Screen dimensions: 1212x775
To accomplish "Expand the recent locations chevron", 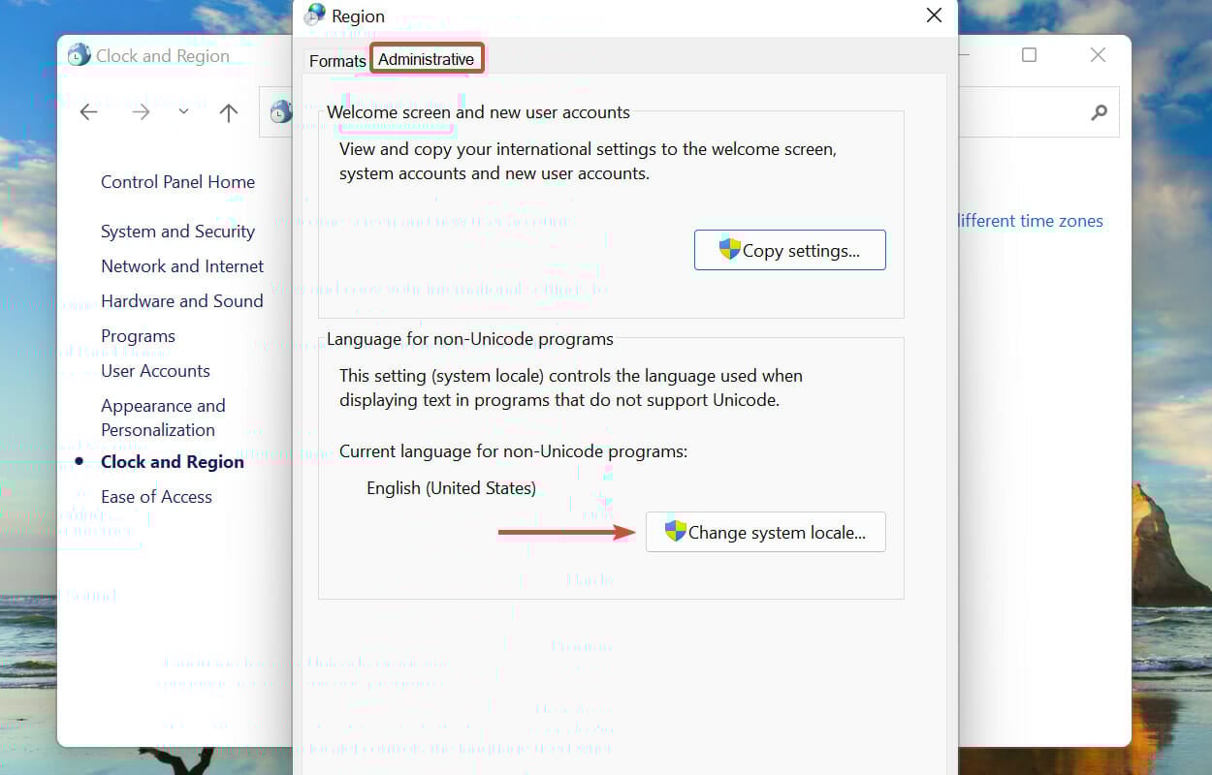I will (183, 111).
